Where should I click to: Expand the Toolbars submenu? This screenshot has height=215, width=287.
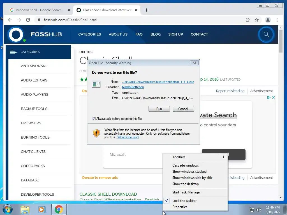(x=195, y=157)
